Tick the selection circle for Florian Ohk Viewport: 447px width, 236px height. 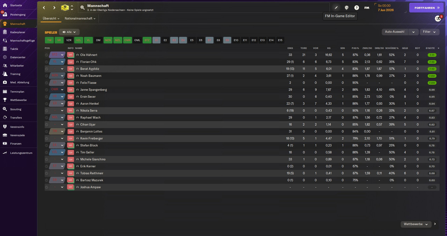tap(47, 62)
